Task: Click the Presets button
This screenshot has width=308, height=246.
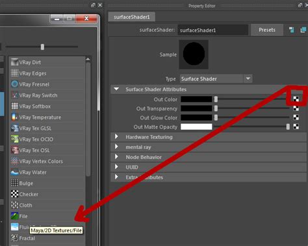Action: (267, 30)
